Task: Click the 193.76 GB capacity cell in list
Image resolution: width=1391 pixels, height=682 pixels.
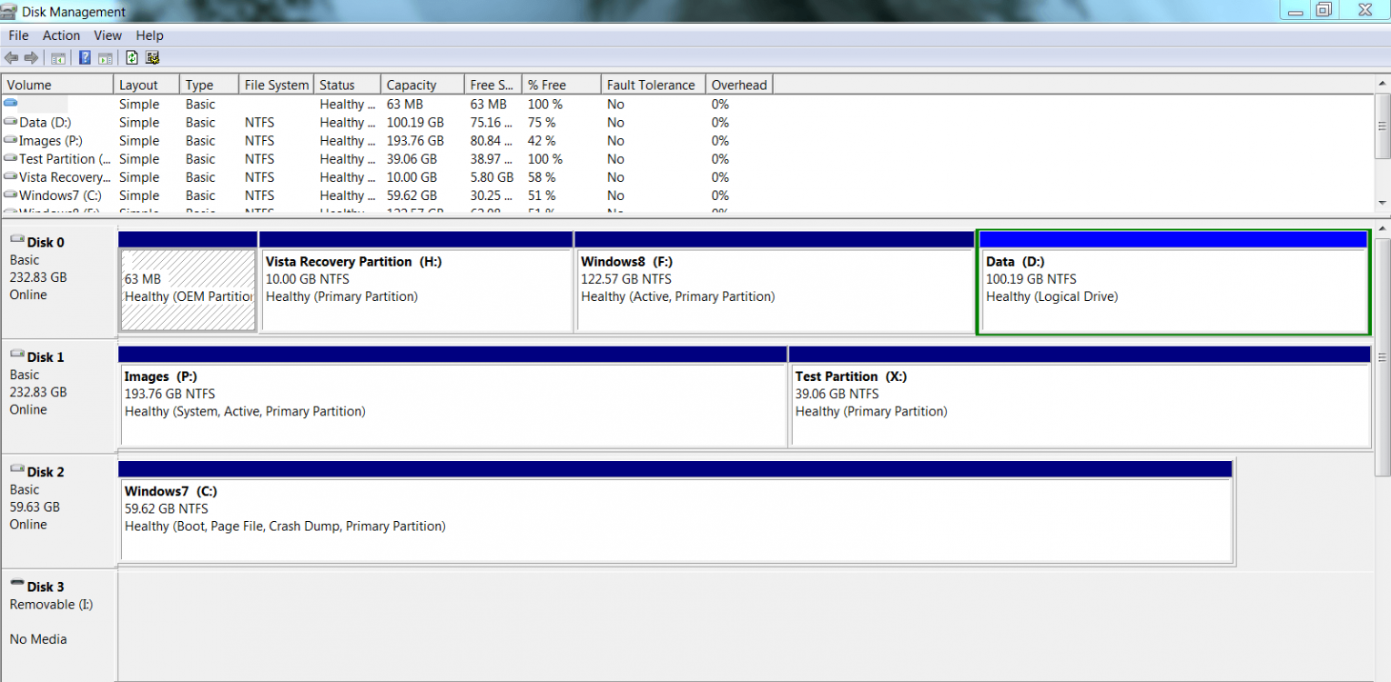Action: 415,140
